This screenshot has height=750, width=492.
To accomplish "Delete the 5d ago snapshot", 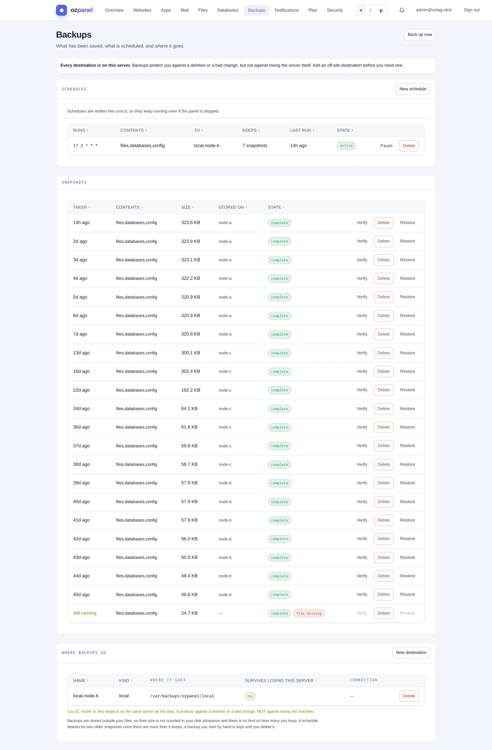I will click(383, 297).
